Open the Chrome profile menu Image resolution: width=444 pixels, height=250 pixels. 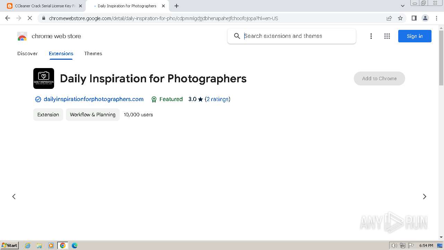425,18
